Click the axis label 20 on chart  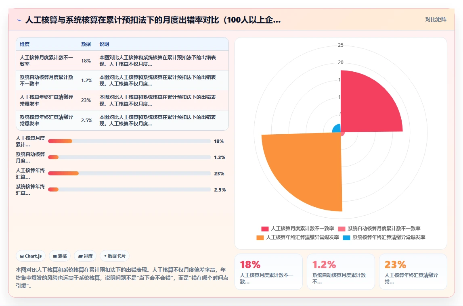click(x=340, y=62)
